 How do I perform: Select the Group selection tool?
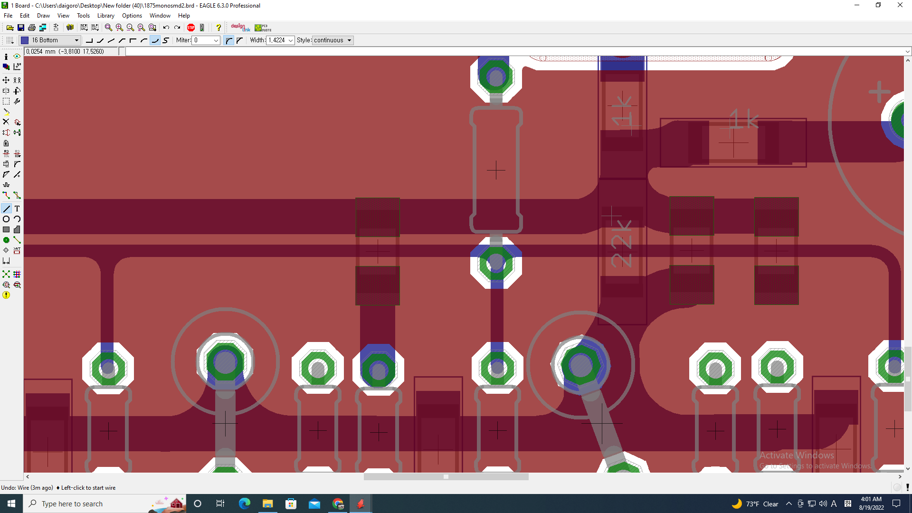(x=6, y=101)
